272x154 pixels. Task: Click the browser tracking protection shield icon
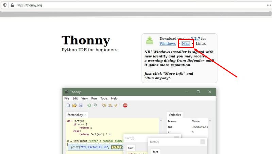click(x=5, y=5)
